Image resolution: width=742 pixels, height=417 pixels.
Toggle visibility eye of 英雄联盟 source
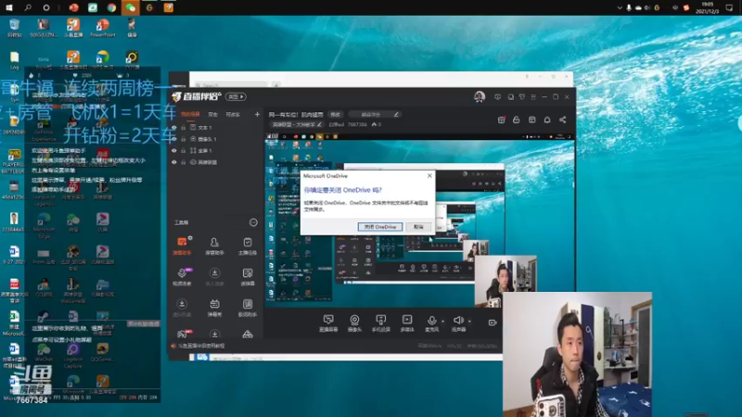(x=174, y=162)
